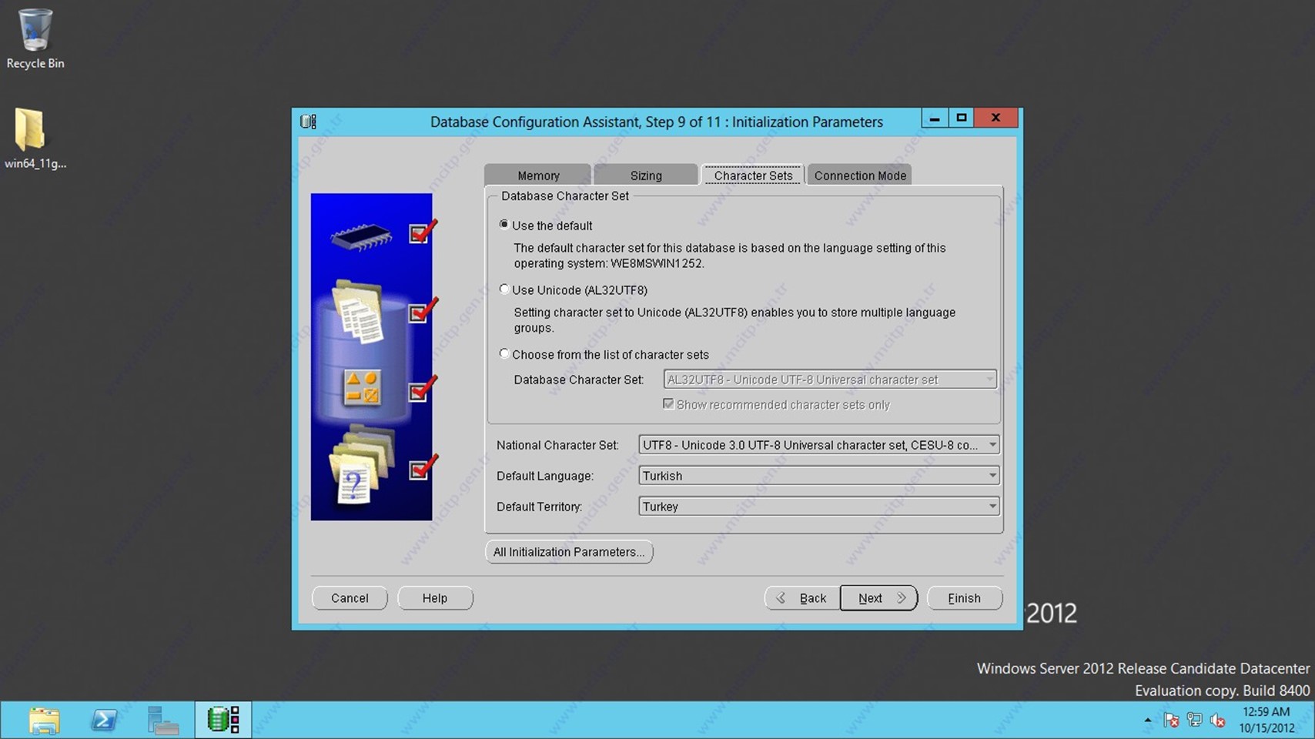Click the Cancel button
The width and height of the screenshot is (1315, 739).
[350, 598]
